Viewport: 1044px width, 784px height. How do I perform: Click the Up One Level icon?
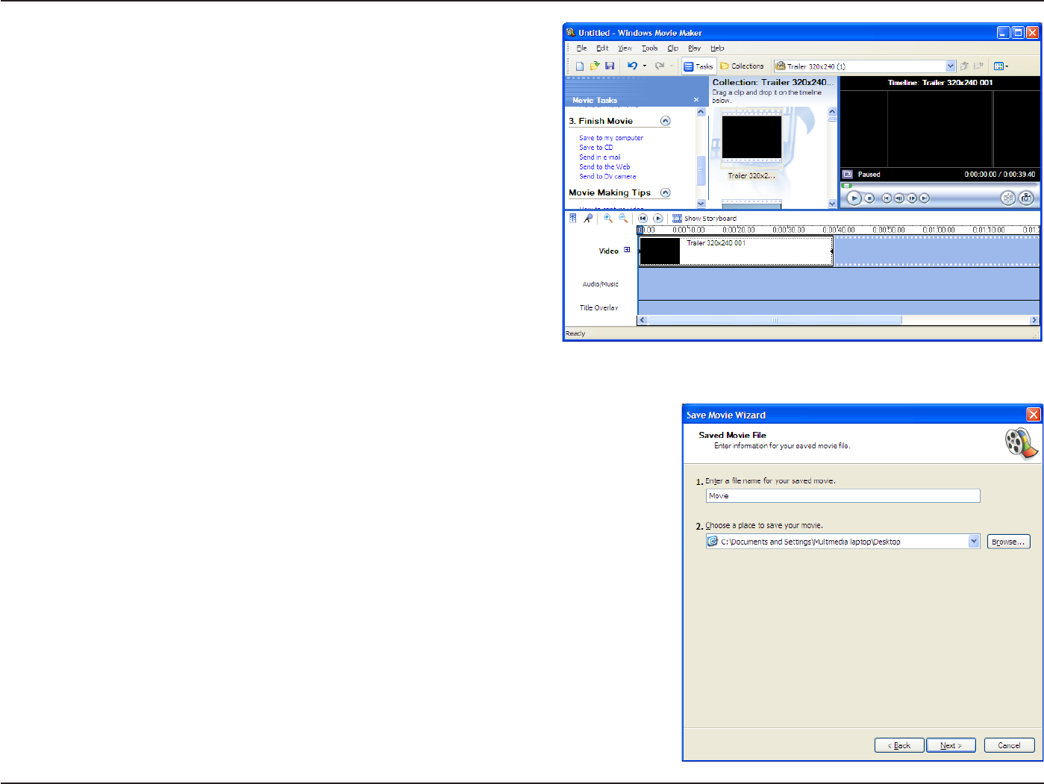(x=964, y=66)
